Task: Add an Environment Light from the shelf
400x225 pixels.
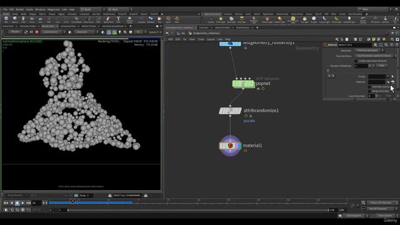Action: 293,19
